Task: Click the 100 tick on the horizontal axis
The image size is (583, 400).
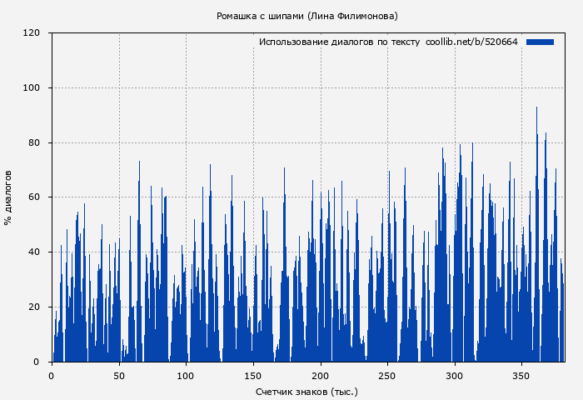Action: click(186, 375)
